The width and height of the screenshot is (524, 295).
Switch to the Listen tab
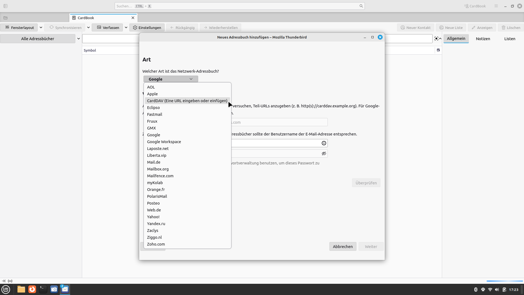tap(510, 39)
